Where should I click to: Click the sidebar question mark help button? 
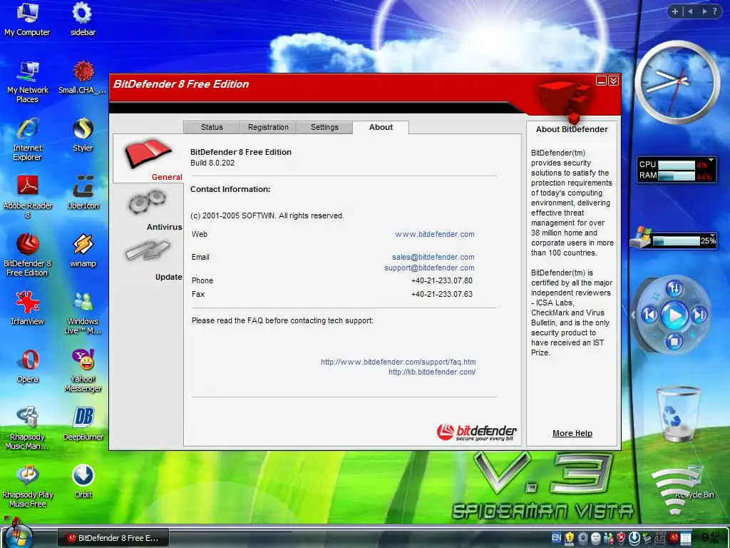pyautogui.click(x=715, y=11)
